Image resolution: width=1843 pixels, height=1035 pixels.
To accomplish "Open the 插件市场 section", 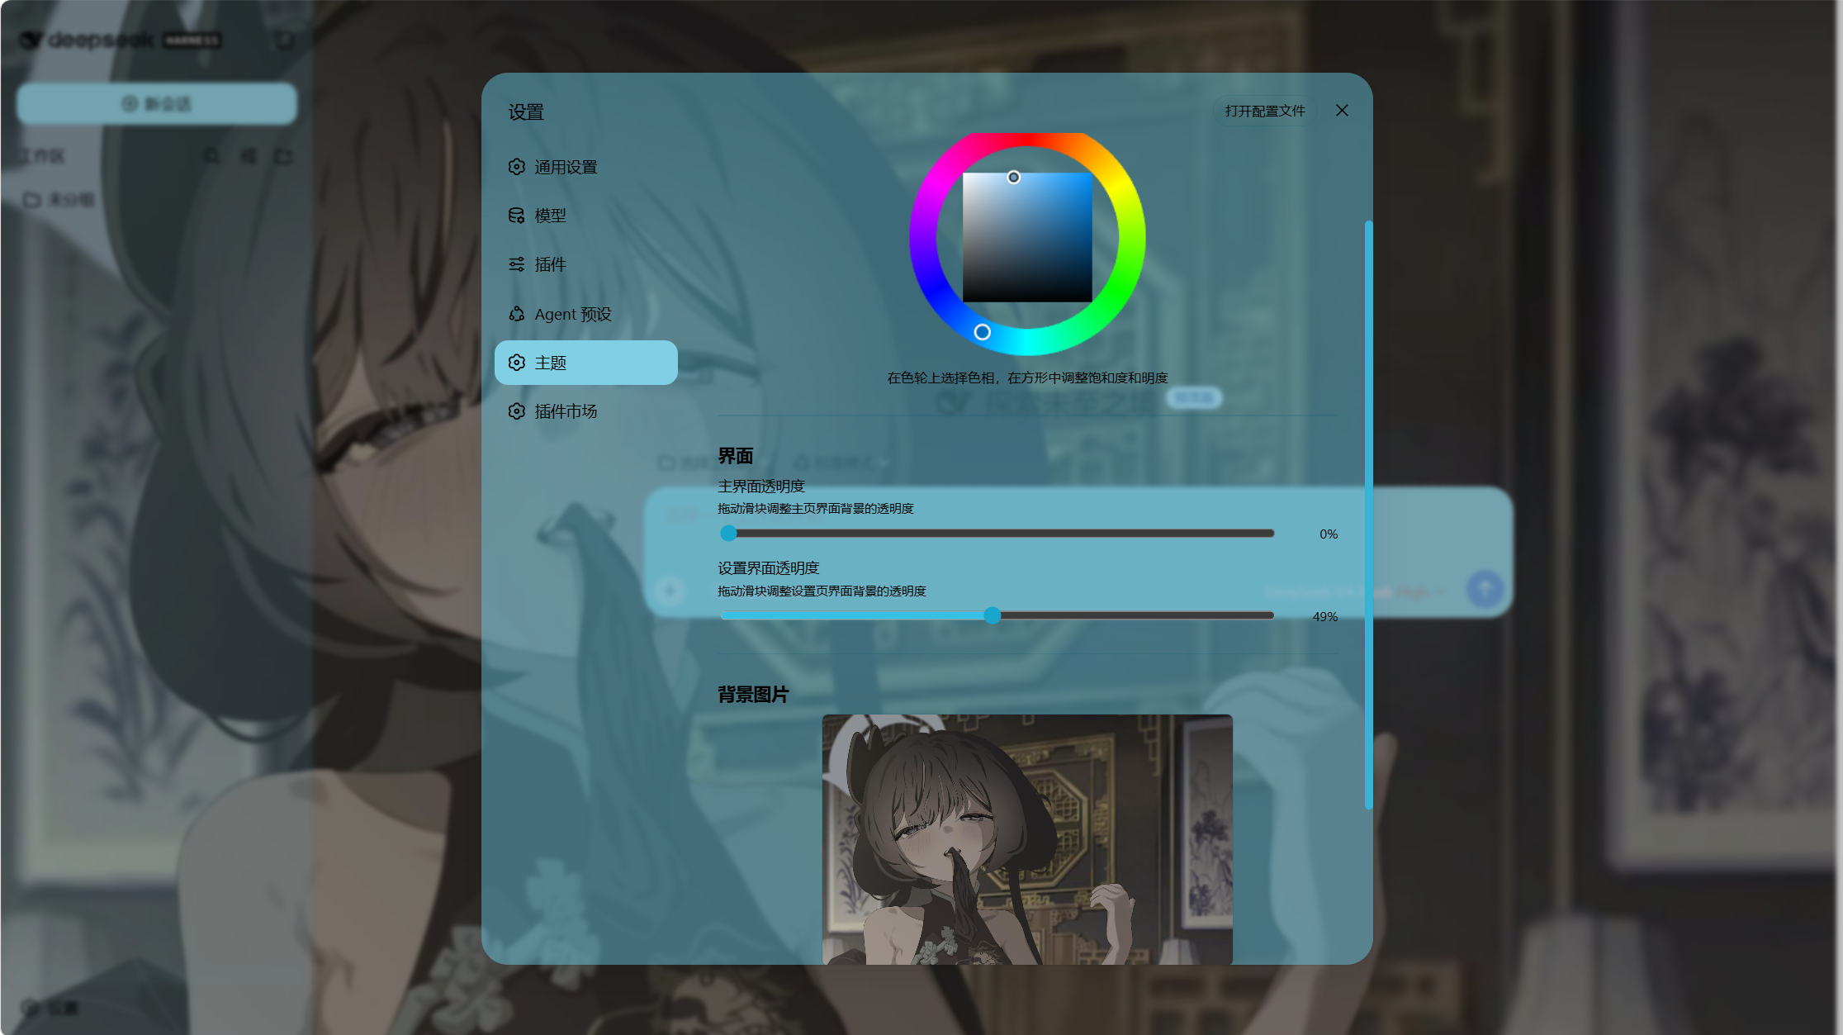I will coord(585,411).
